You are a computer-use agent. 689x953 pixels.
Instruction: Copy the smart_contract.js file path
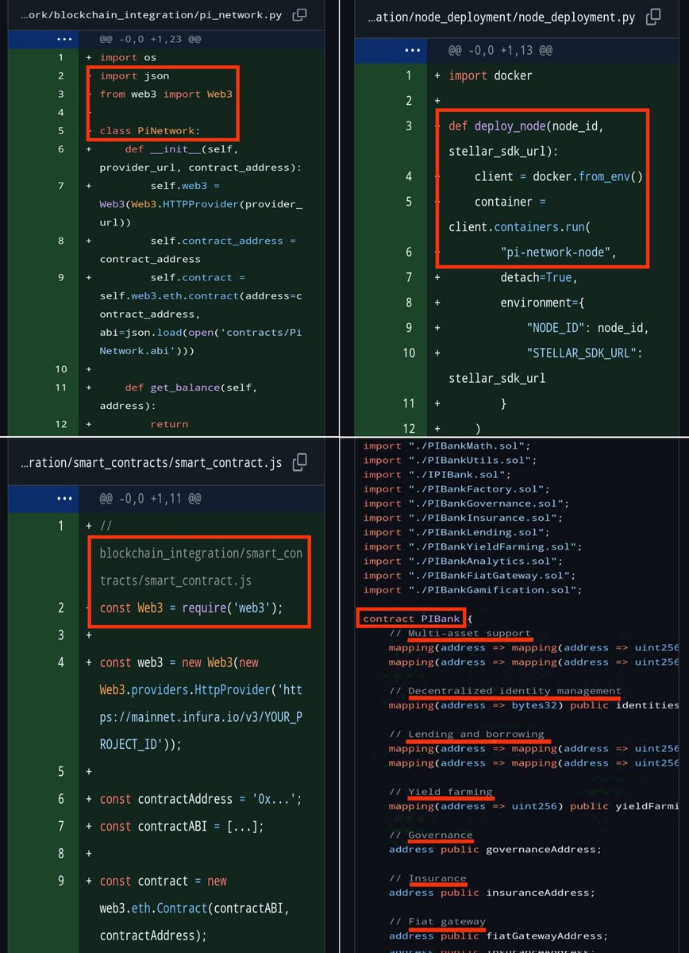pyautogui.click(x=299, y=462)
